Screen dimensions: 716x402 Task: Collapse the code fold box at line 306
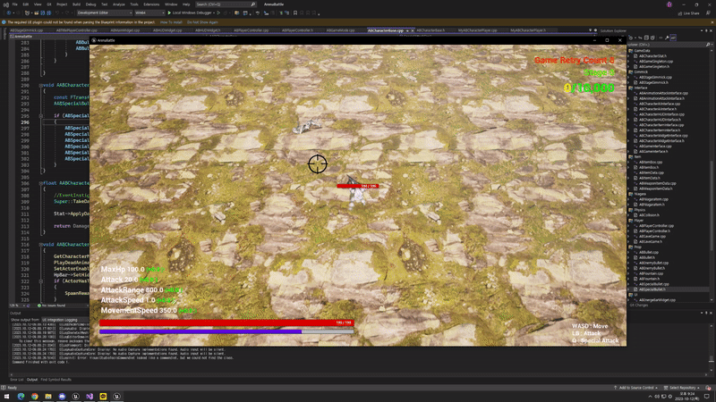click(40, 183)
